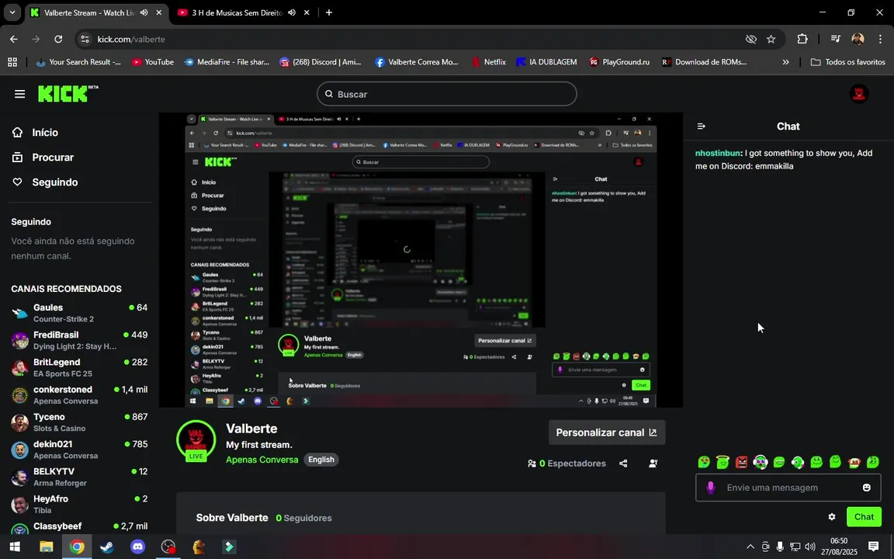Insert the first green Kick emote

point(704,462)
